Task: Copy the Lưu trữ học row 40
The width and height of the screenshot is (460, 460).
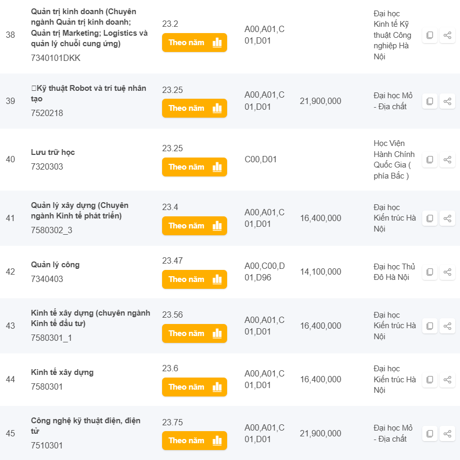Action: coord(430,160)
